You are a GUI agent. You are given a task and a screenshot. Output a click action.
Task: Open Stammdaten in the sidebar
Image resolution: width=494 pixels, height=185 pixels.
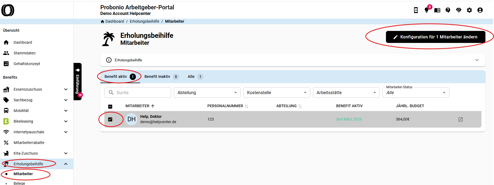pos(24,53)
